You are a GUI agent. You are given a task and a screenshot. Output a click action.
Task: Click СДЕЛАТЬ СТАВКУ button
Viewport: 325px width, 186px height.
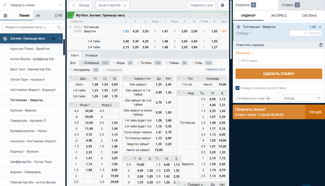tap(279, 74)
